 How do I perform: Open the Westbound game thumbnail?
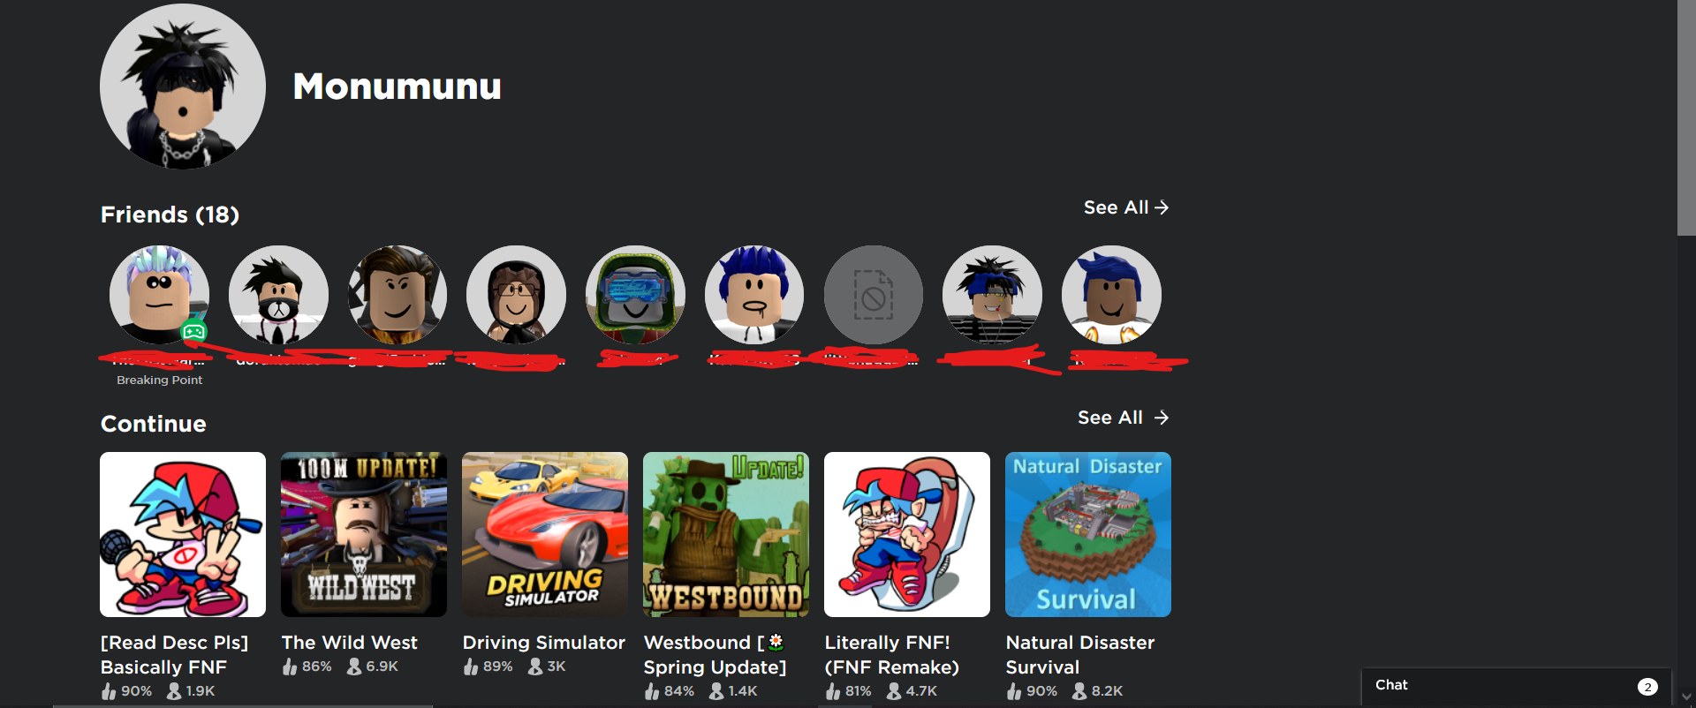pyautogui.click(x=726, y=534)
